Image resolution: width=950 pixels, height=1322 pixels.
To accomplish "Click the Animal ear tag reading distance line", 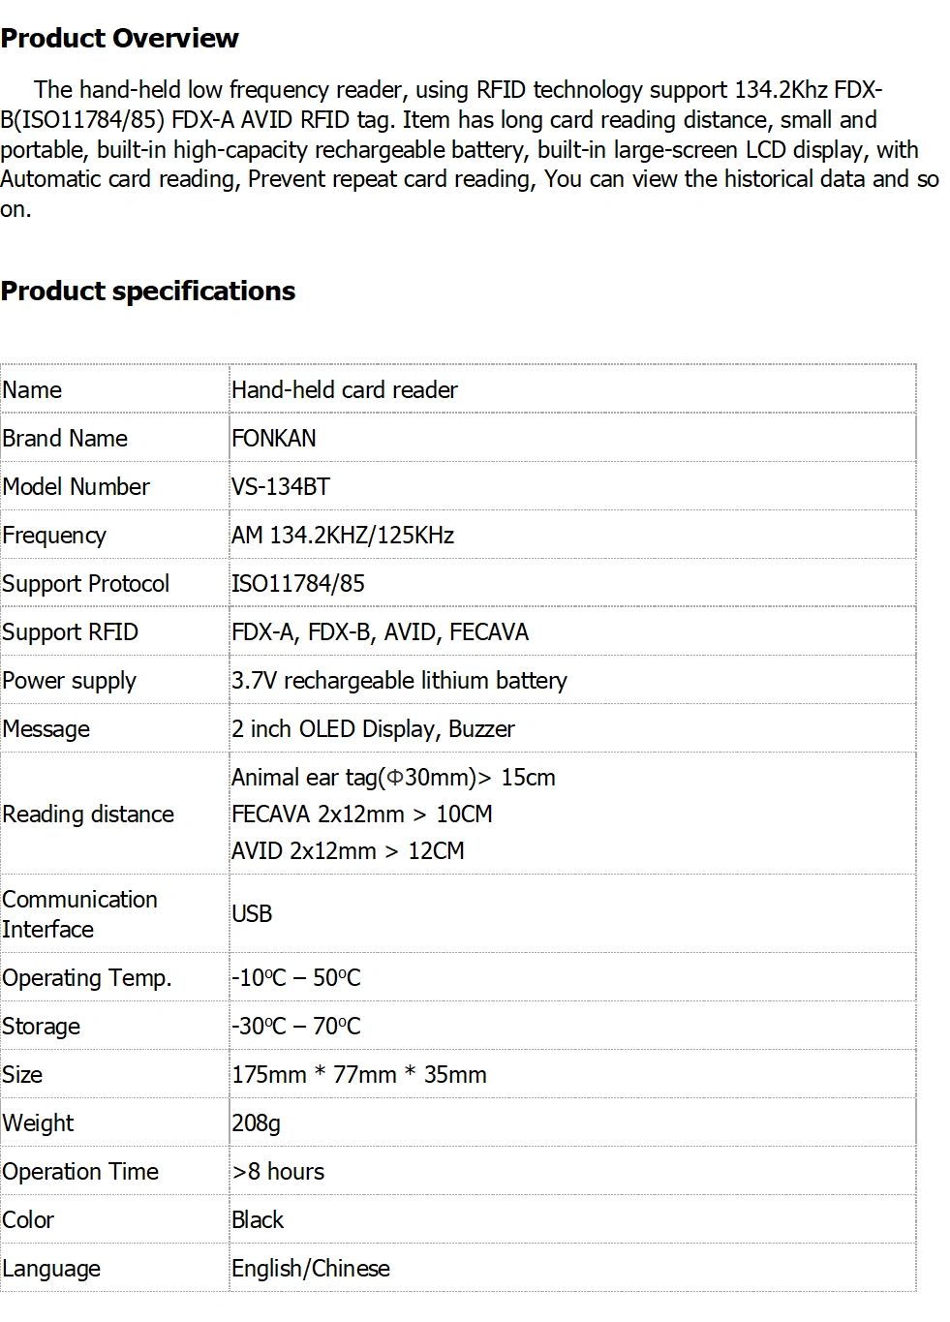I will pyautogui.click(x=393, y=778).
